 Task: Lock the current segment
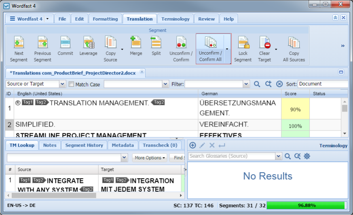[x=243, y=49]
